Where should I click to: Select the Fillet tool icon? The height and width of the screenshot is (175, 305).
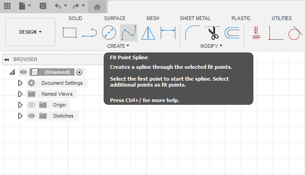192,33
